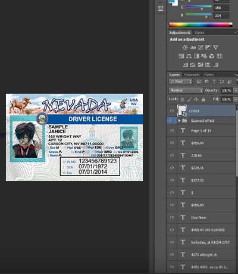Add an Invert adjustment
The height and width of the screenshot is (274, 238).
185,64
